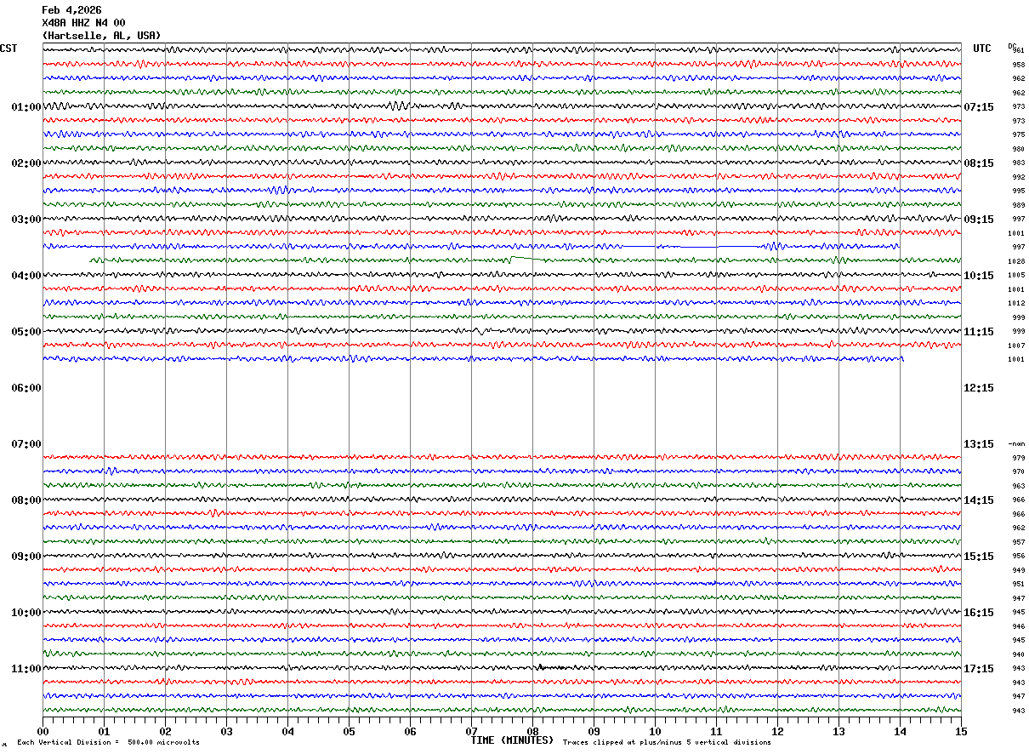Click the DC offset value 1012
Viewport: 1029px width, 754px height.
[x=1016, y=304]
